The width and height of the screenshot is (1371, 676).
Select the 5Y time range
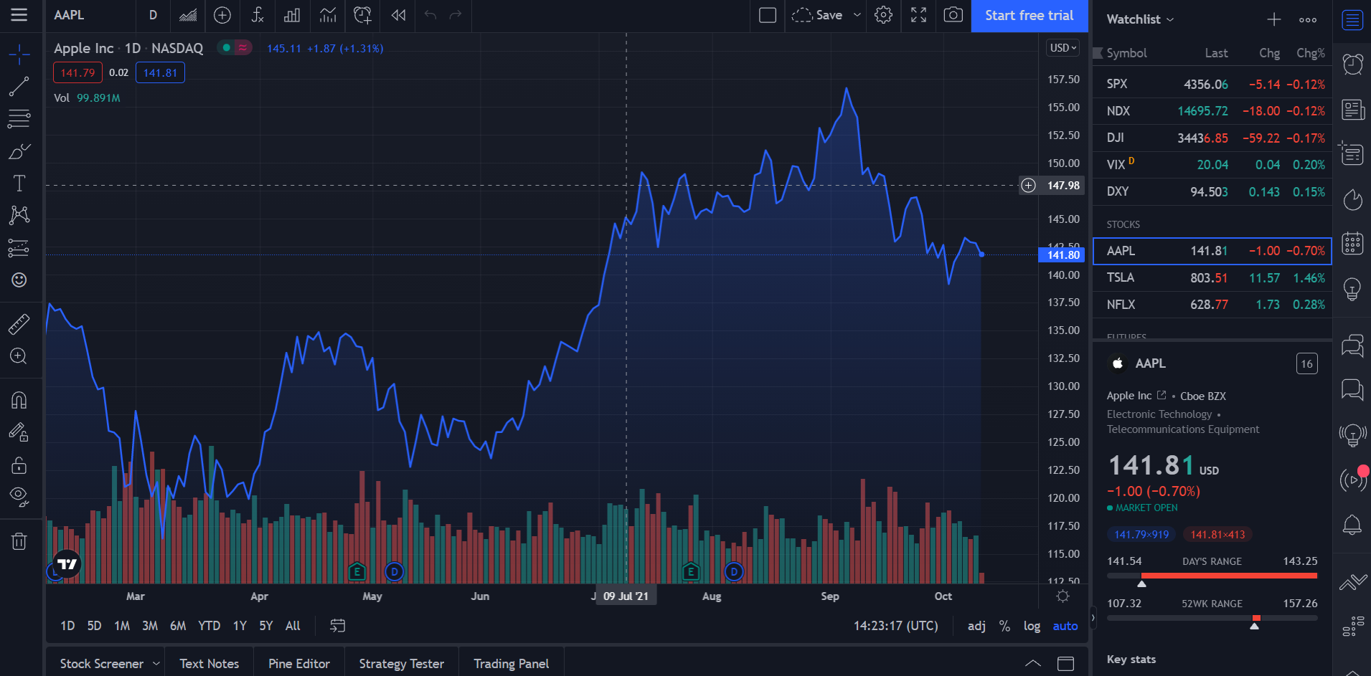tap(266, 626)
